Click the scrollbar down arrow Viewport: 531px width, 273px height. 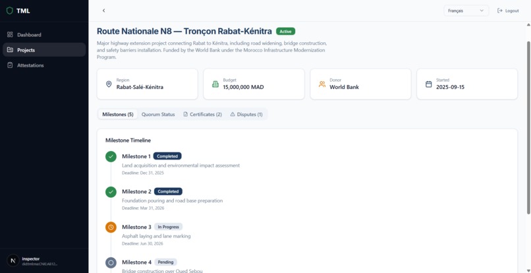pyautogui.click(x=528, y=270)
